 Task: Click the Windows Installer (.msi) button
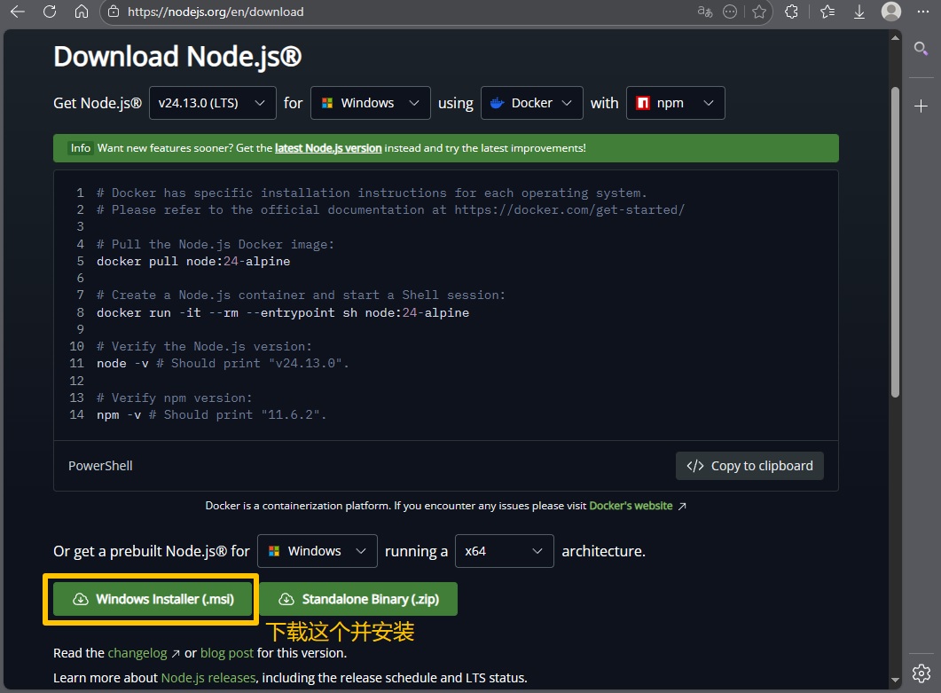click(152, 599)
